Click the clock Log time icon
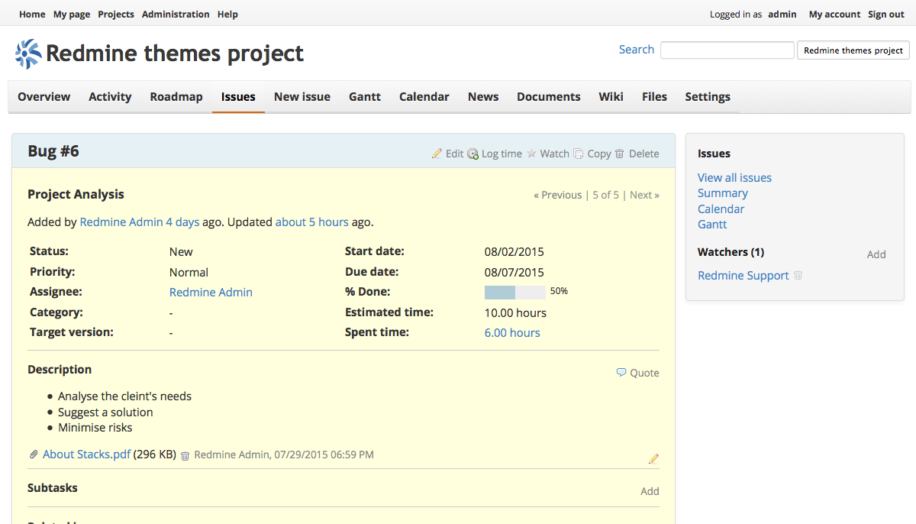Viewport: 916px width, 524px height. 473,154
